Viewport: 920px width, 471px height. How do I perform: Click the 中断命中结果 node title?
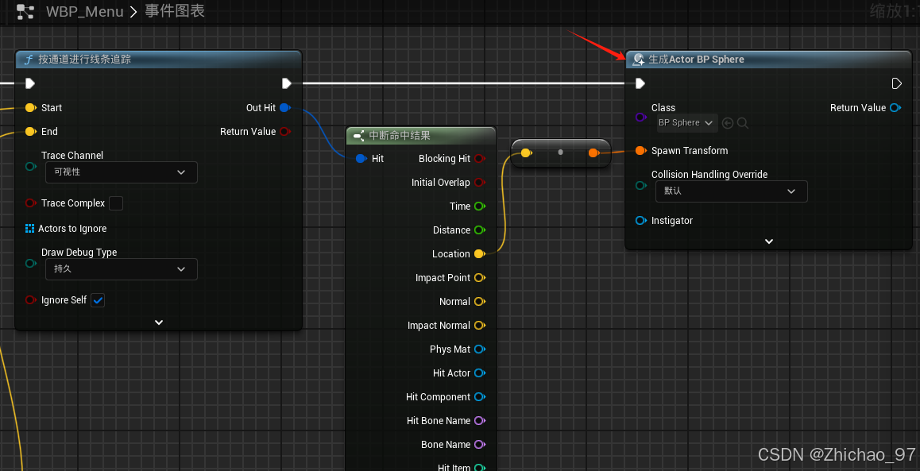click(x=400, y=136)
